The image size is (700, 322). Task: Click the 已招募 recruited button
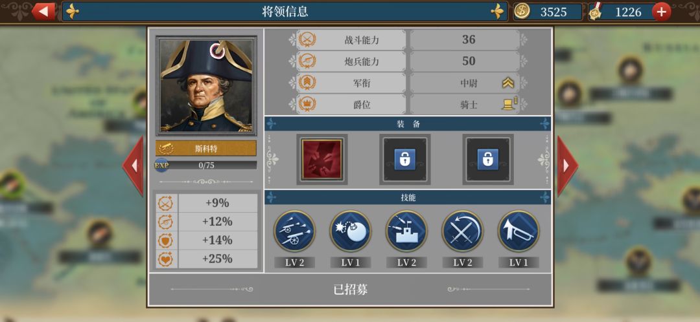tap(351, 290)
